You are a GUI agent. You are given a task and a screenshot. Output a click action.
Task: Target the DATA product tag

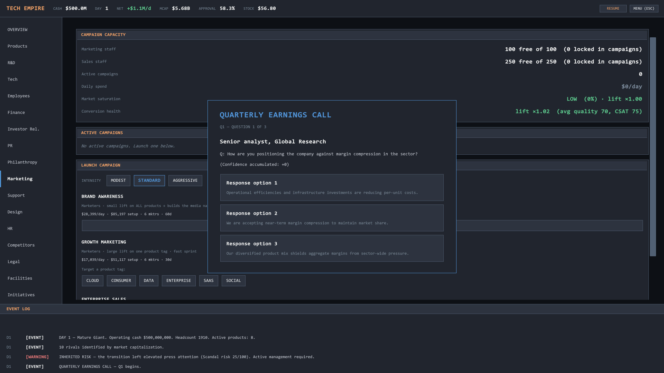click(149, 281)
